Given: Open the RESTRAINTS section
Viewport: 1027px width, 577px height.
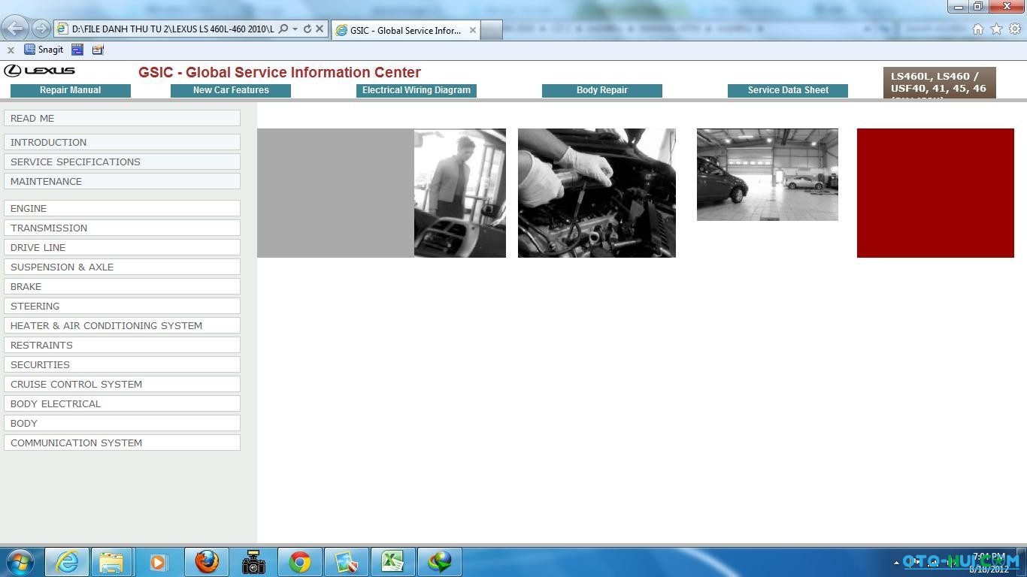Looking at the screenshot, I should (122, 345).
